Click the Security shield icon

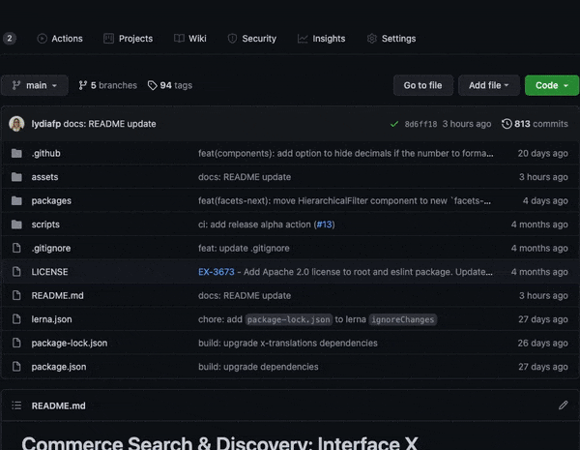tap(232, 39)
